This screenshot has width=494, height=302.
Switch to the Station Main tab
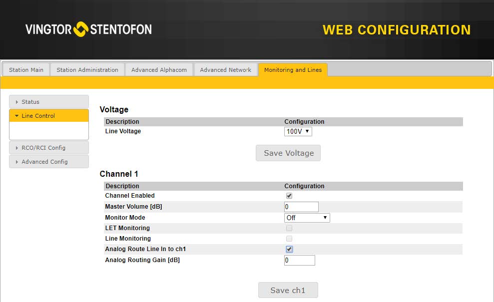[26, 70]
